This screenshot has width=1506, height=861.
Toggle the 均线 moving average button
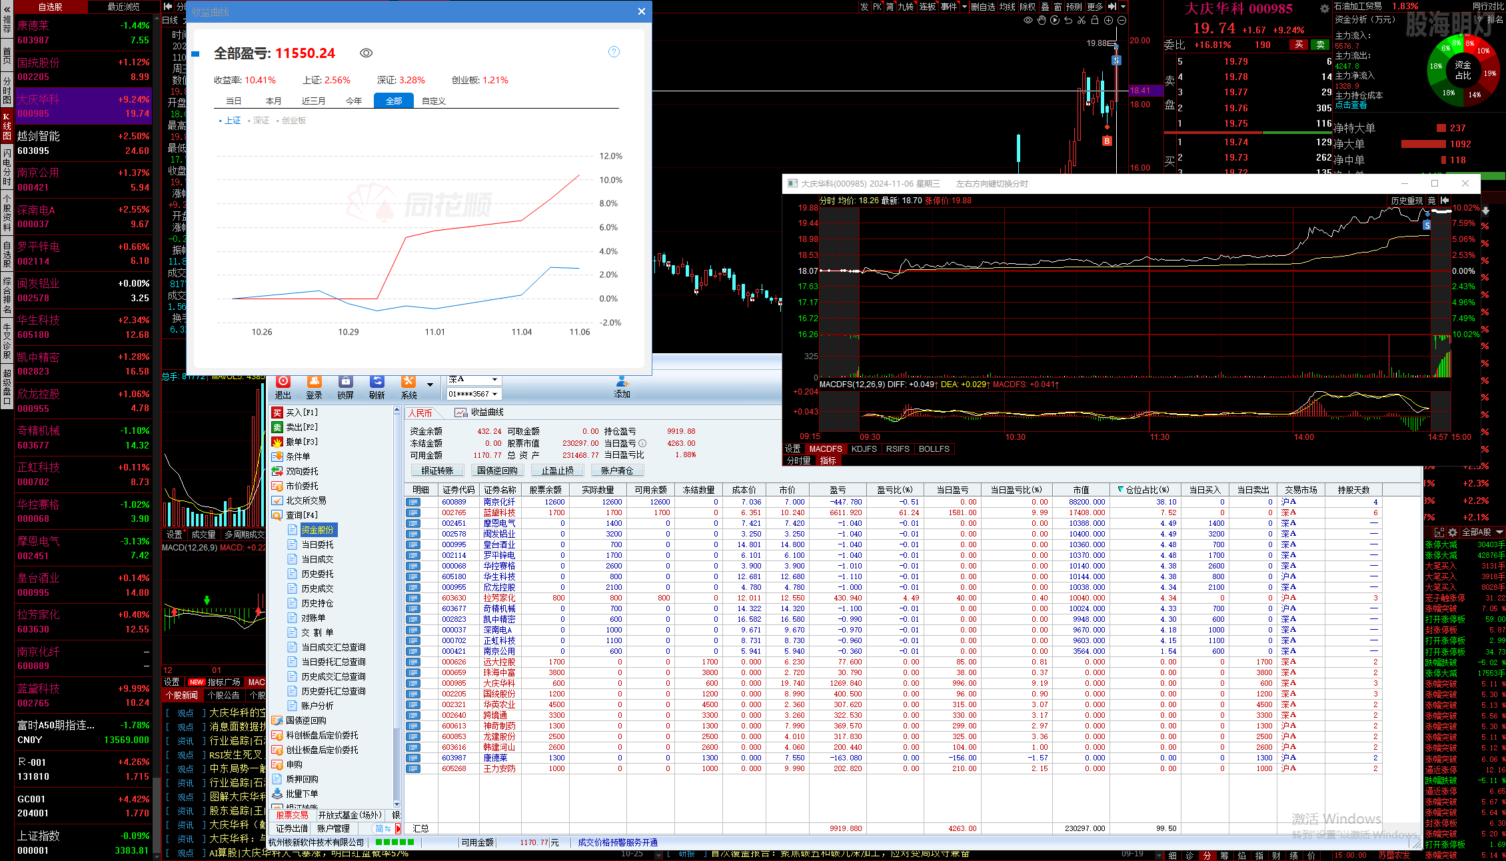click(x=1007, y=7)
